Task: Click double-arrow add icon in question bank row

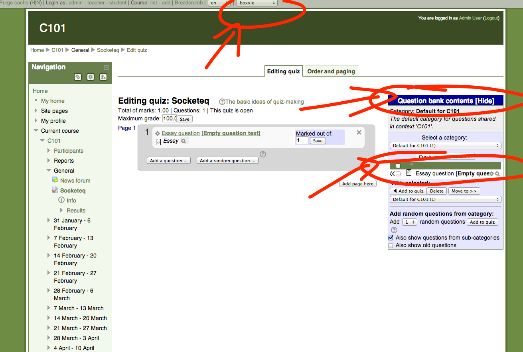Action: click(x=392, y=174)
